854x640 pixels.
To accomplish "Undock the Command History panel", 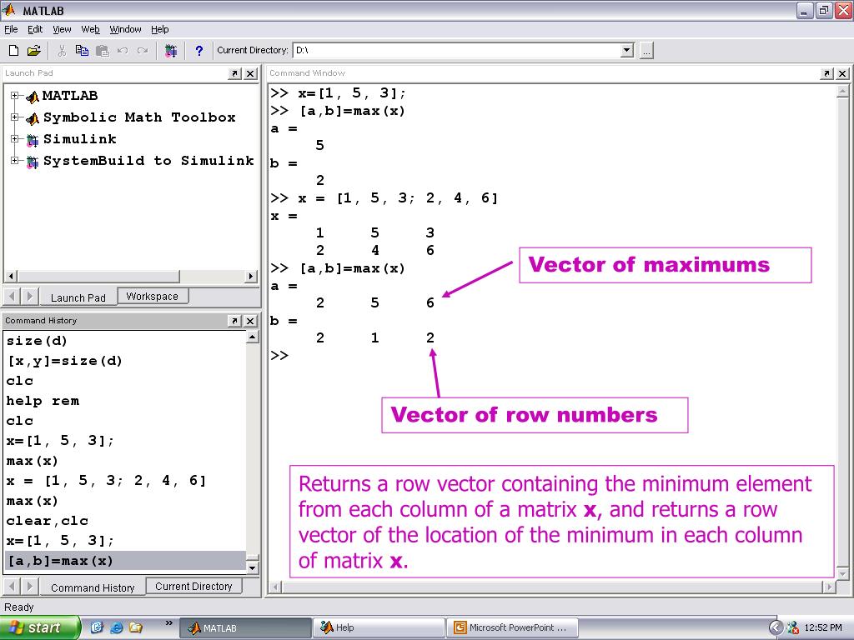I will (x=234, y=321).
